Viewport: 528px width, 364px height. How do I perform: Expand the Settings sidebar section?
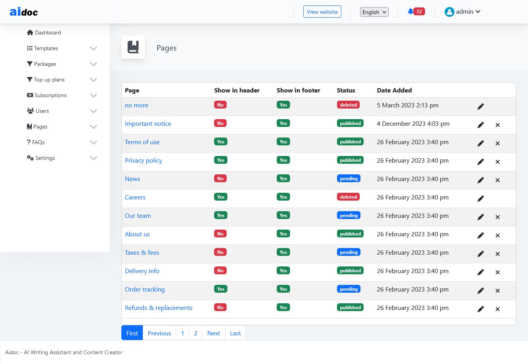click(93, 158)
